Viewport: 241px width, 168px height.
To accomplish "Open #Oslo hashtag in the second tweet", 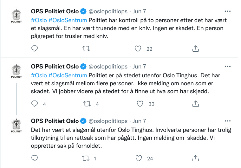I will pos(39,75).
